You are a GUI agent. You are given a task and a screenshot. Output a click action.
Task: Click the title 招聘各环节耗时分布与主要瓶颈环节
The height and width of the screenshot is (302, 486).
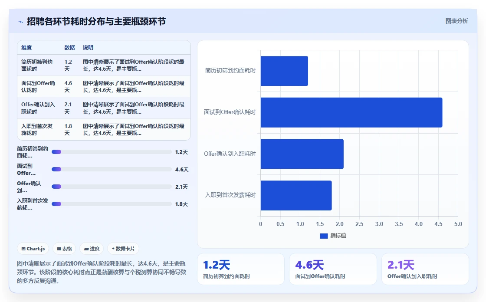pyautogui.click(x=96, y=21)
